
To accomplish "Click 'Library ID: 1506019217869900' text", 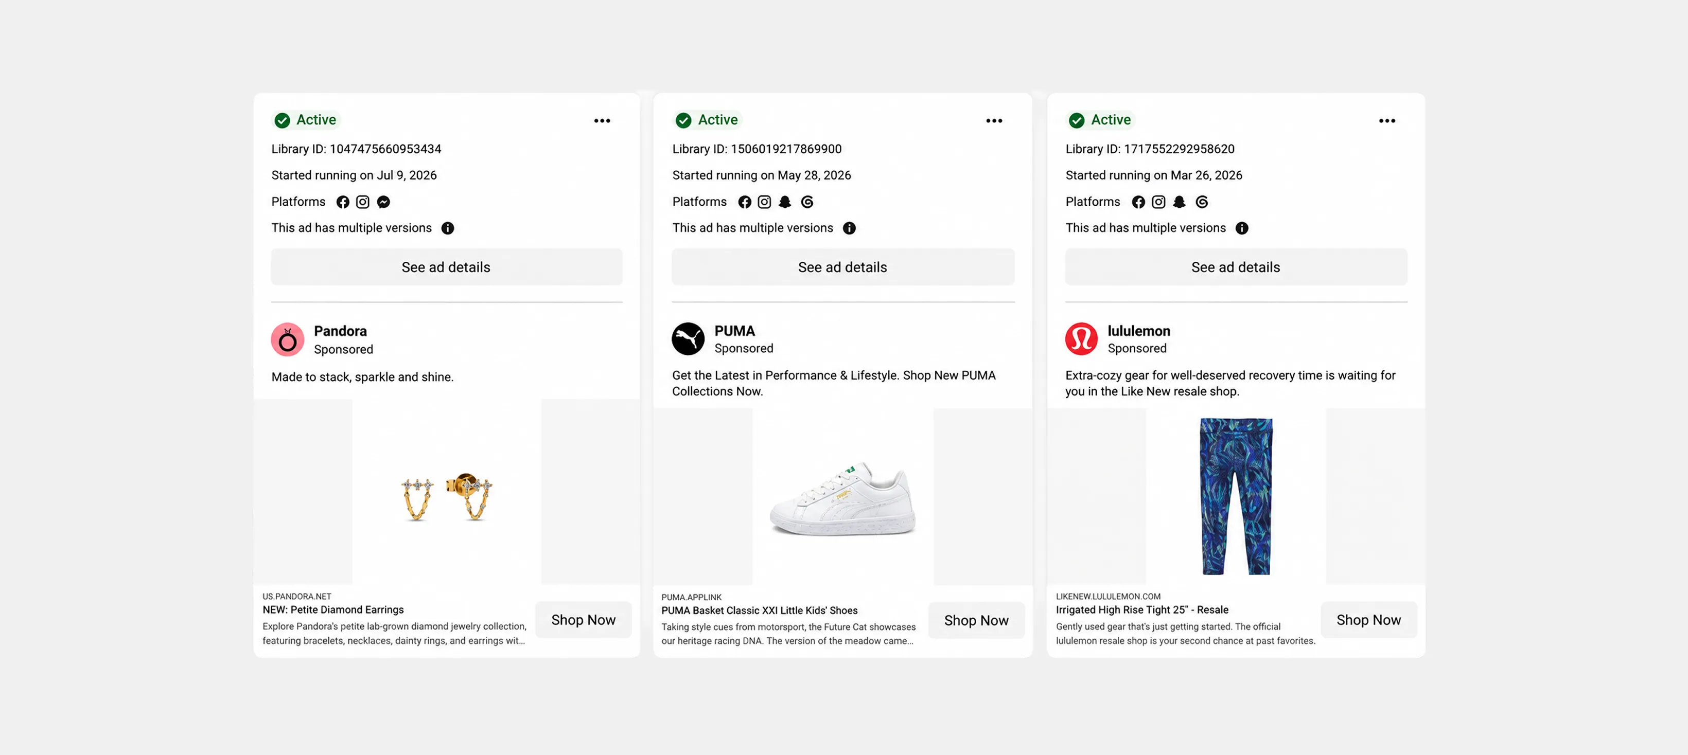I will 757,149.
